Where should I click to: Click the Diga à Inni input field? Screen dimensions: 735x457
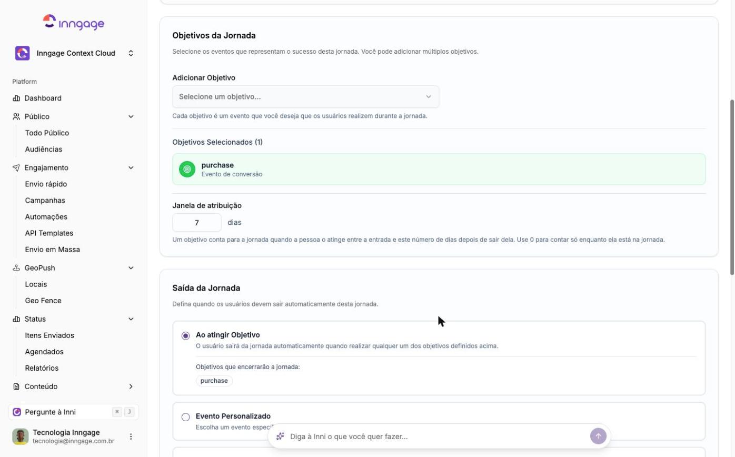(437, 436)
